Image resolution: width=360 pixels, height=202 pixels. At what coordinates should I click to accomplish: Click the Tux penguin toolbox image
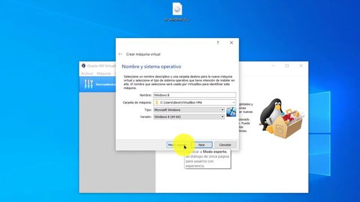pyautogui.click(x=281, y=118)
